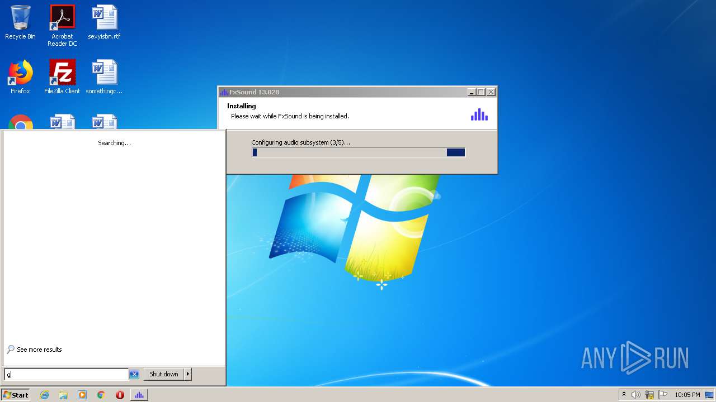This screenshot has width=716, height=402.
Task: Click the network tray icon
Action: click(649, 395)
